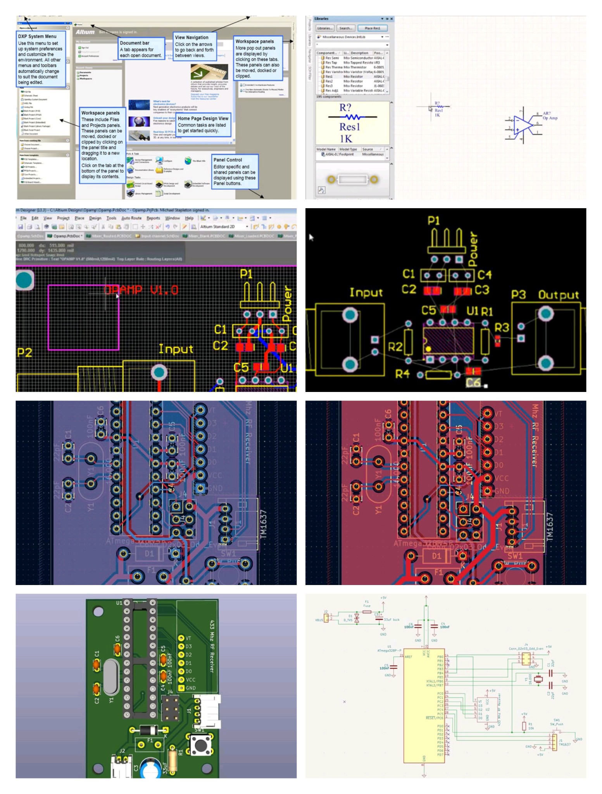Open The Altium Wiki globe icon

pos(188,161)
